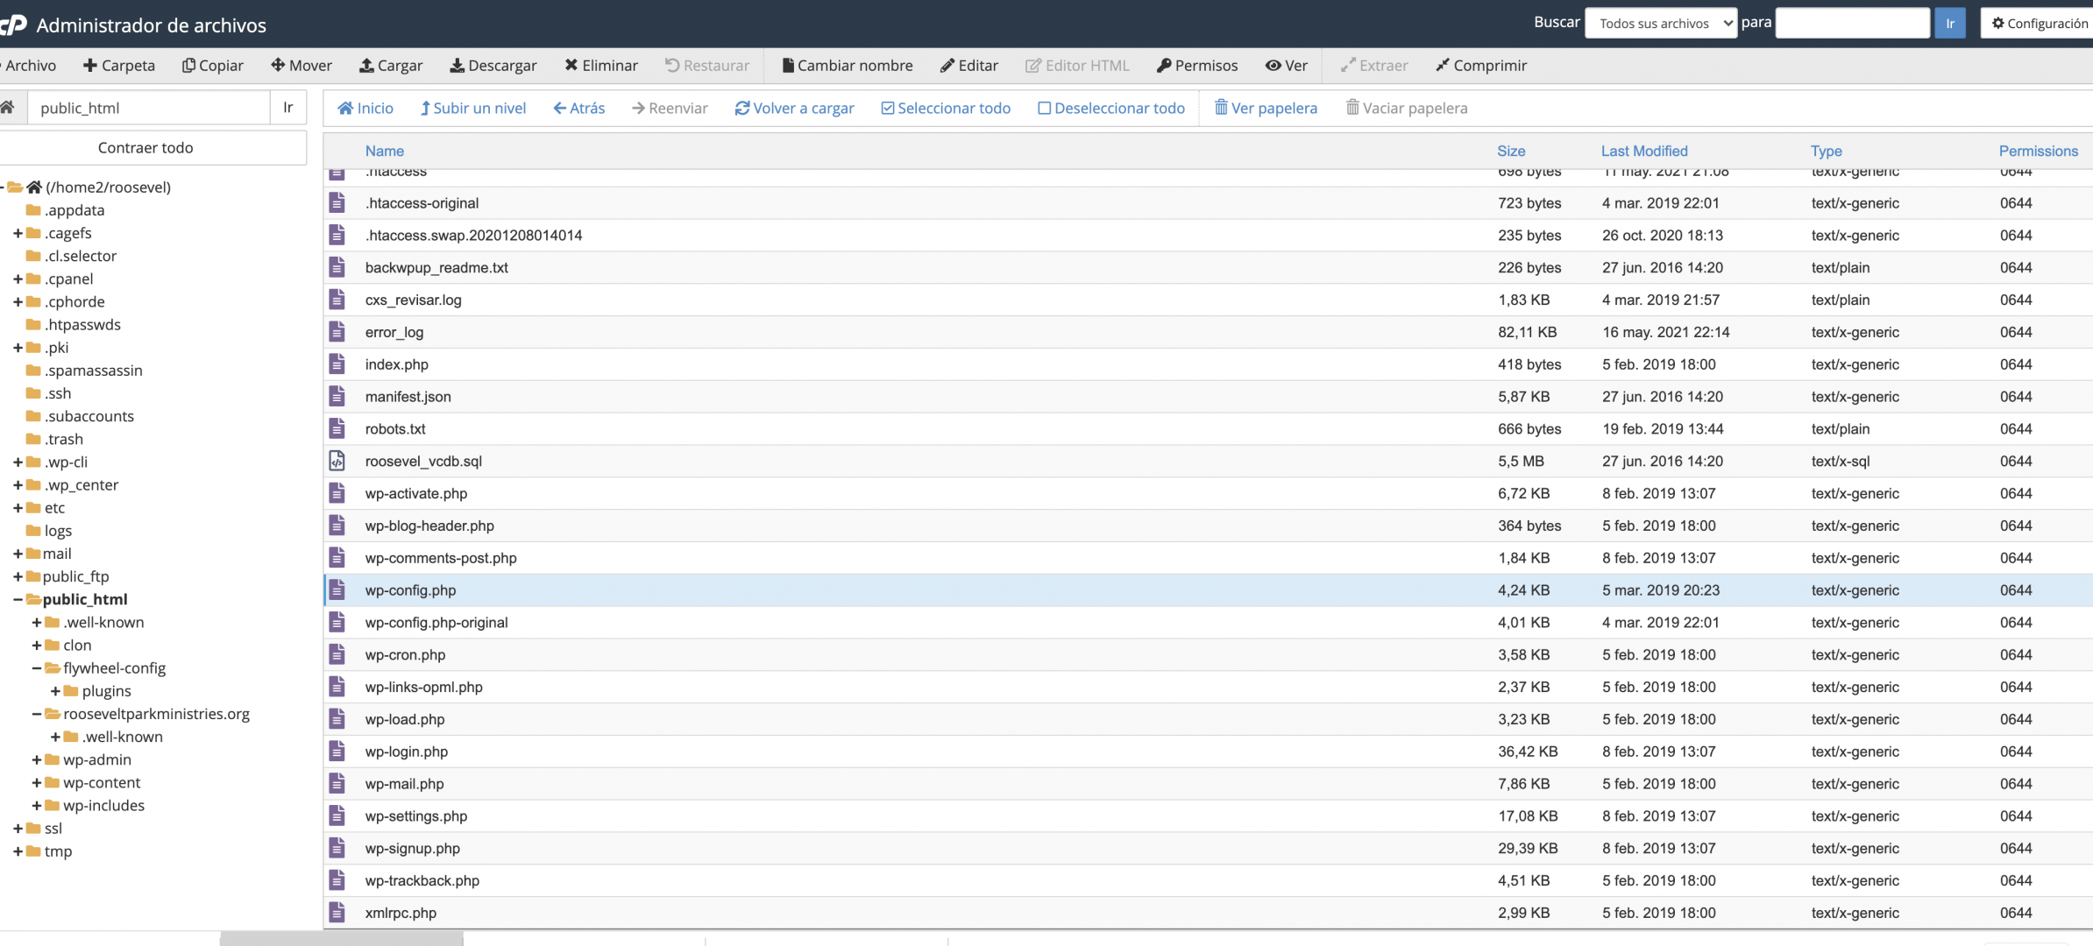Select the xmlrpc.php file
The width and height of the screenshot is (2093, 946).
tap(1208, 913)
